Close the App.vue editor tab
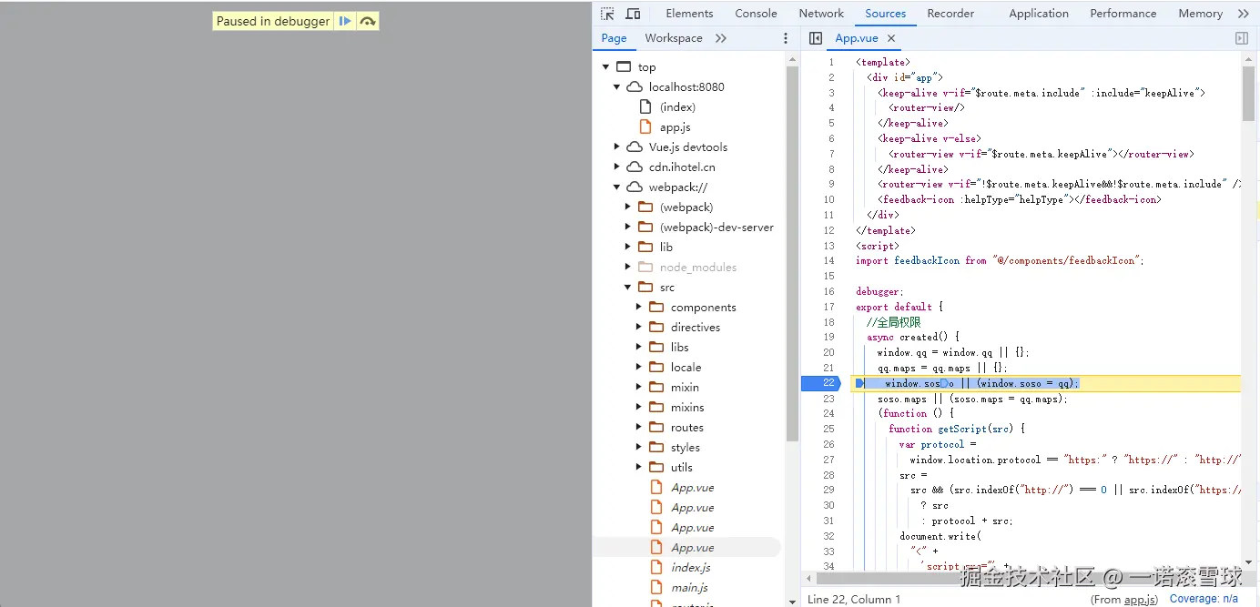The width and height of the screenshot is (1260, 607). pyautogui.click(x=891, y=38)
